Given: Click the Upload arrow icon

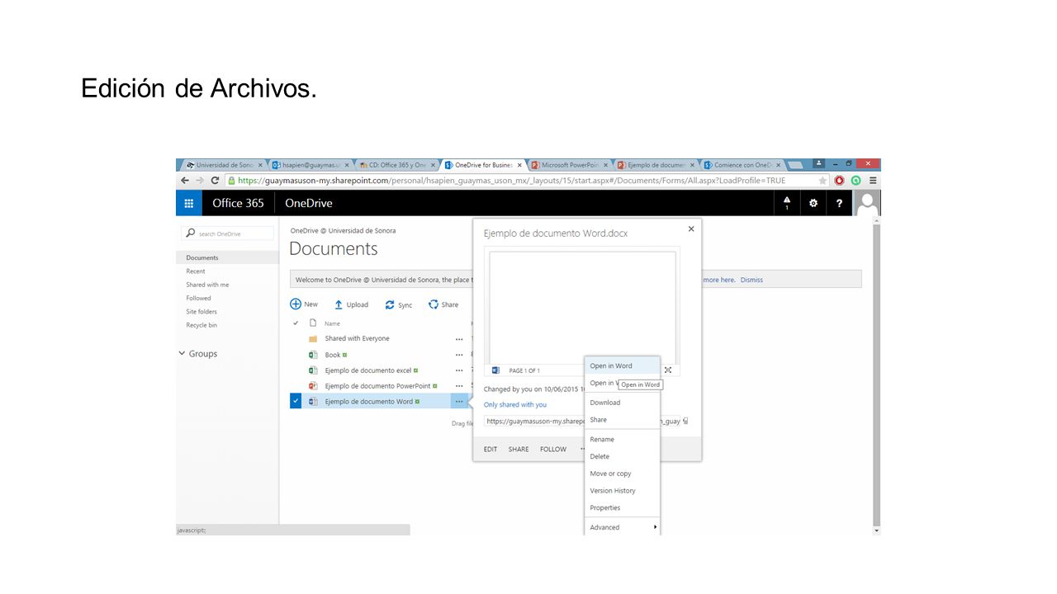Looking at the screenshot, I should click(339, 304).
